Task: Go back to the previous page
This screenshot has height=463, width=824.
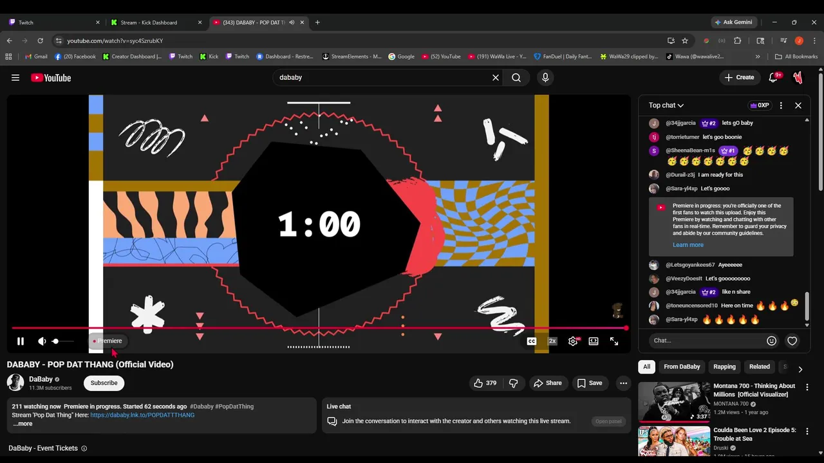Action: [x=9, y=41]
